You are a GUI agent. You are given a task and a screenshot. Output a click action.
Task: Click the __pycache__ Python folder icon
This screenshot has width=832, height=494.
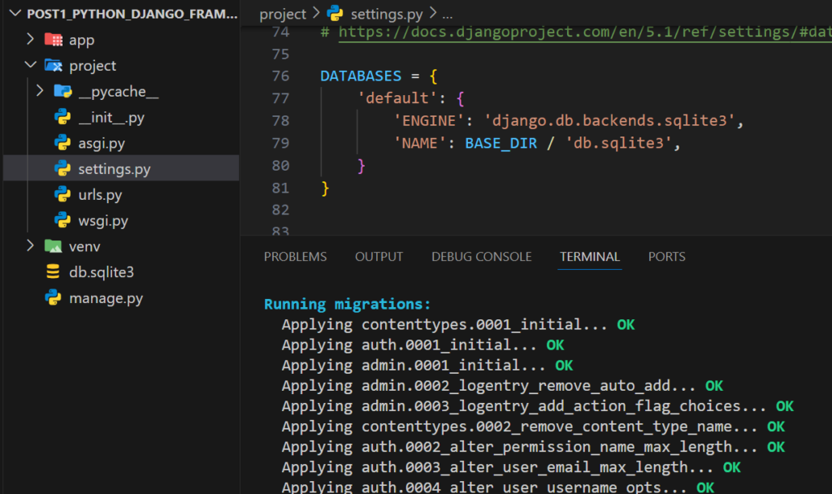pyautogui.click(x=63, y=91)
